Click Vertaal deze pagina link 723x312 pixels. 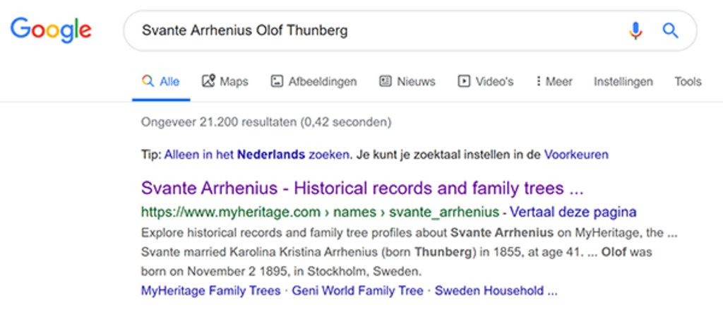pyautogui.click(x=573, y=211)
